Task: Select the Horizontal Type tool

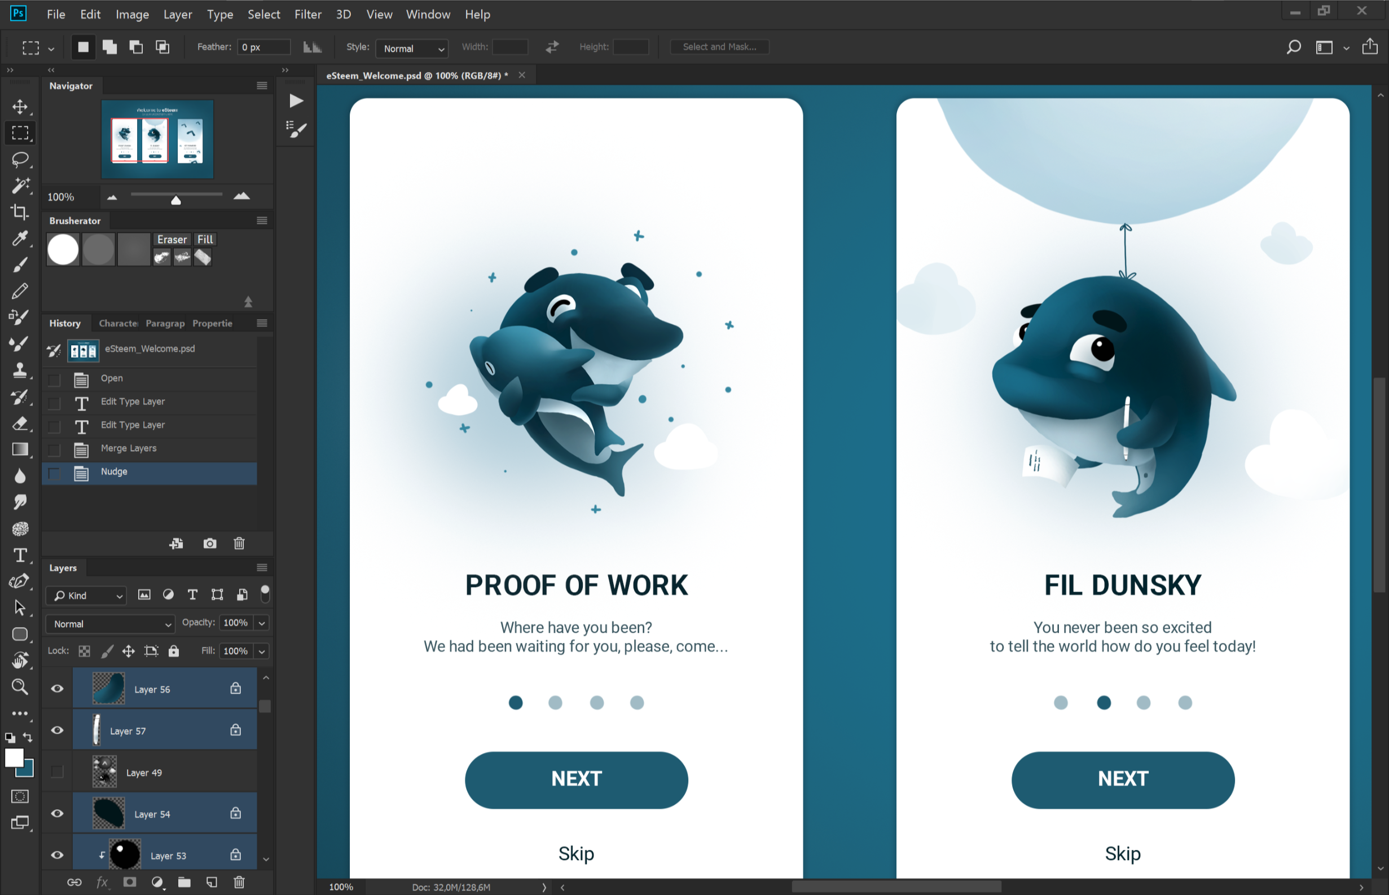Action: point(20,555)
